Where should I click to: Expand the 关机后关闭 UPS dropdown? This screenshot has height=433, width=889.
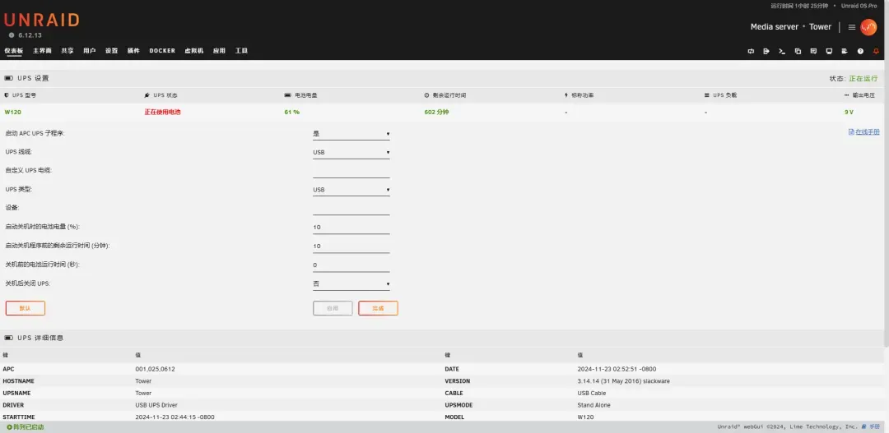pyautogui.click(x=351, y=284)
